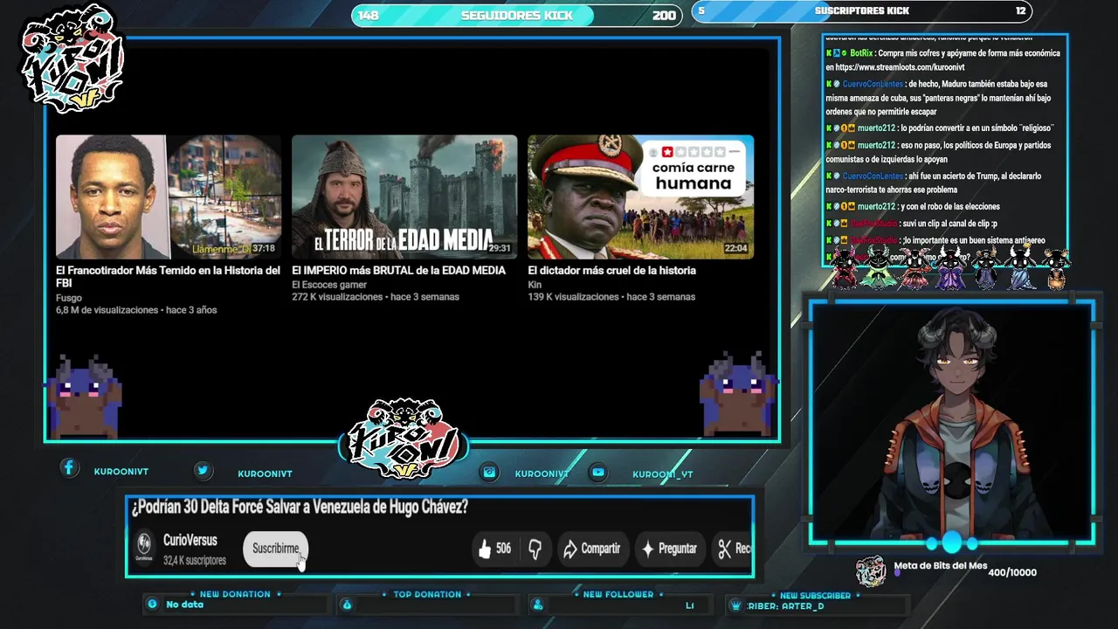Screen dimensions: 1118x629
Task: Open El dictador más cruel video thumbnail
Action: click(x=640, y=197)
